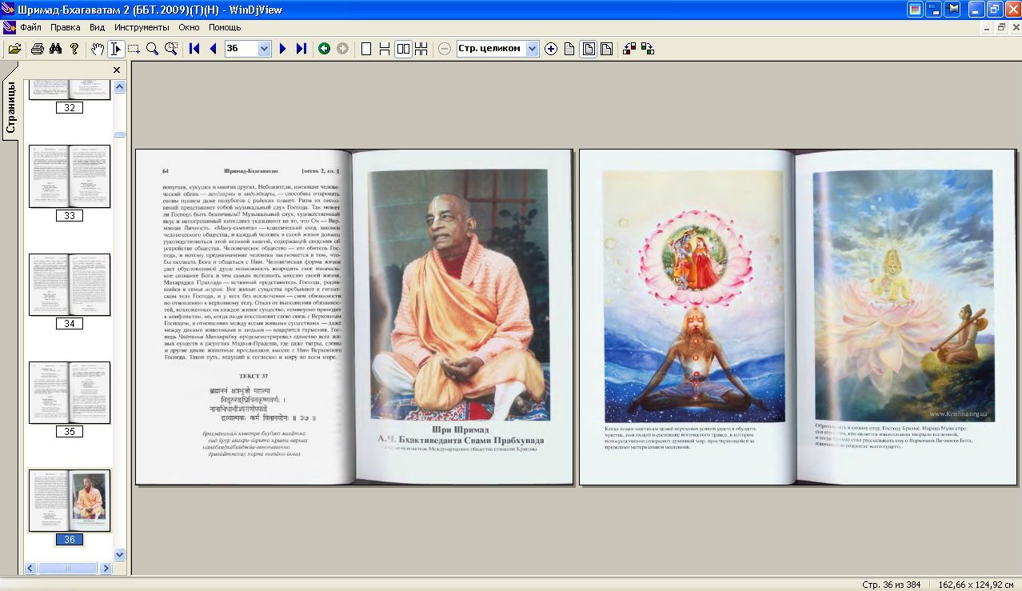Jump to the last page
Viewport: 1022px width, 591px height.
301,49
